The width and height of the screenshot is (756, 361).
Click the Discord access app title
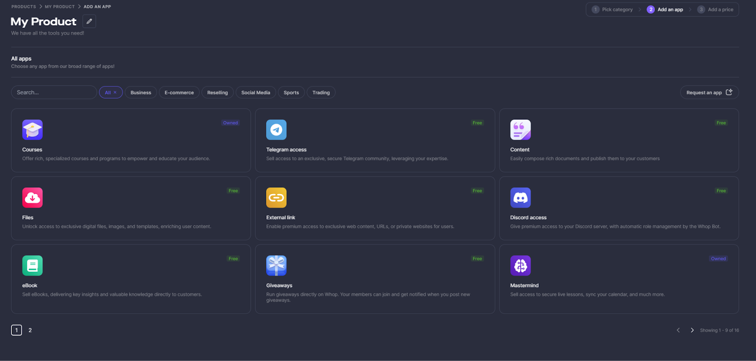528,218
